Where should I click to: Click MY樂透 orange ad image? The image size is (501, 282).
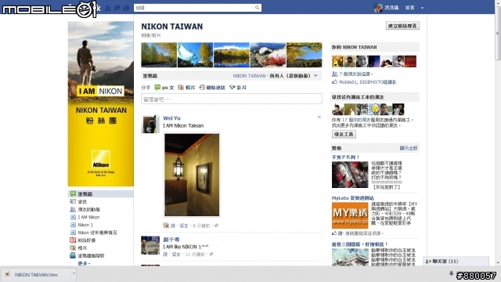350,215
